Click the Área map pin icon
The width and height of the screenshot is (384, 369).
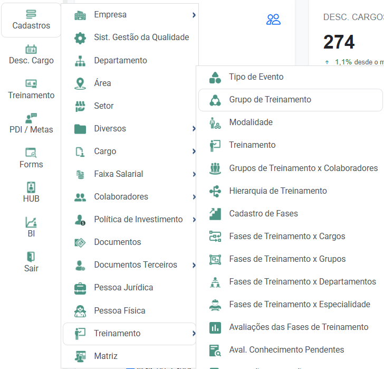80,83
